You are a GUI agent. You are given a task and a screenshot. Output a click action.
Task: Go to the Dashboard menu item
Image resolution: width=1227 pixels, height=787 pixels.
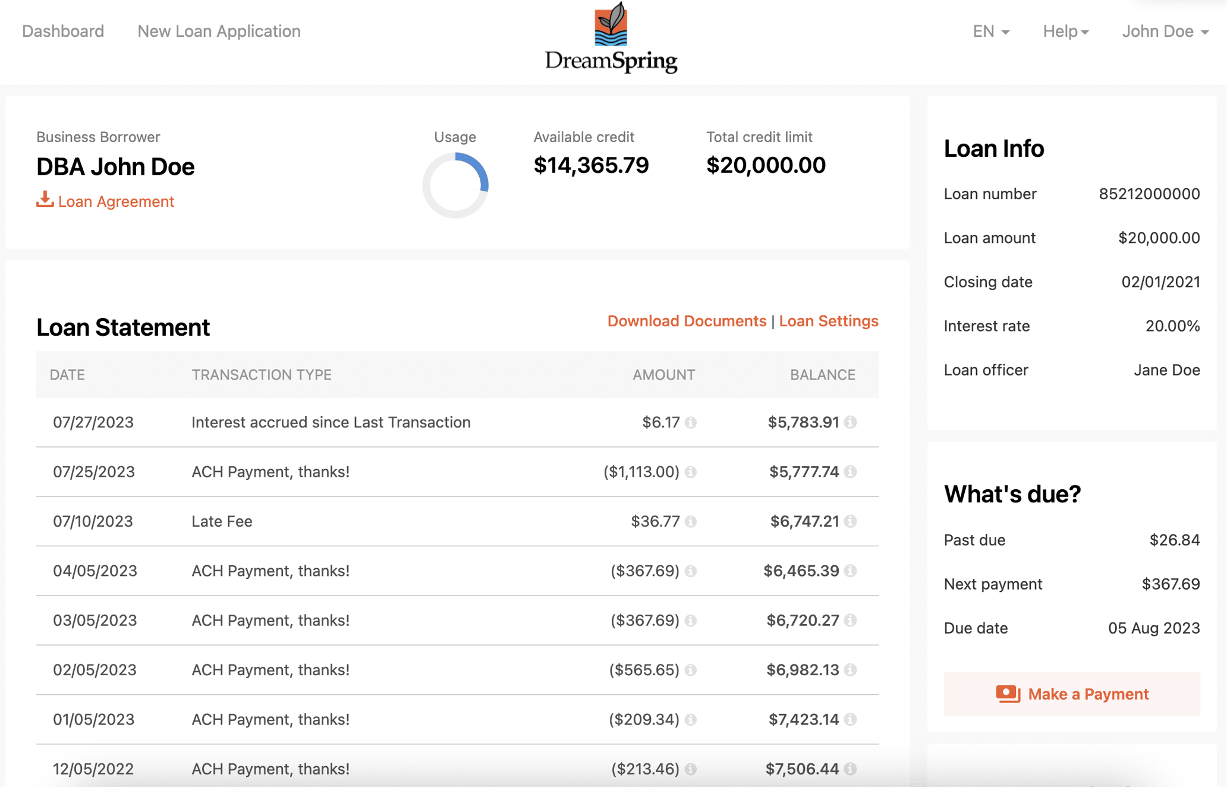pos(63,31)
